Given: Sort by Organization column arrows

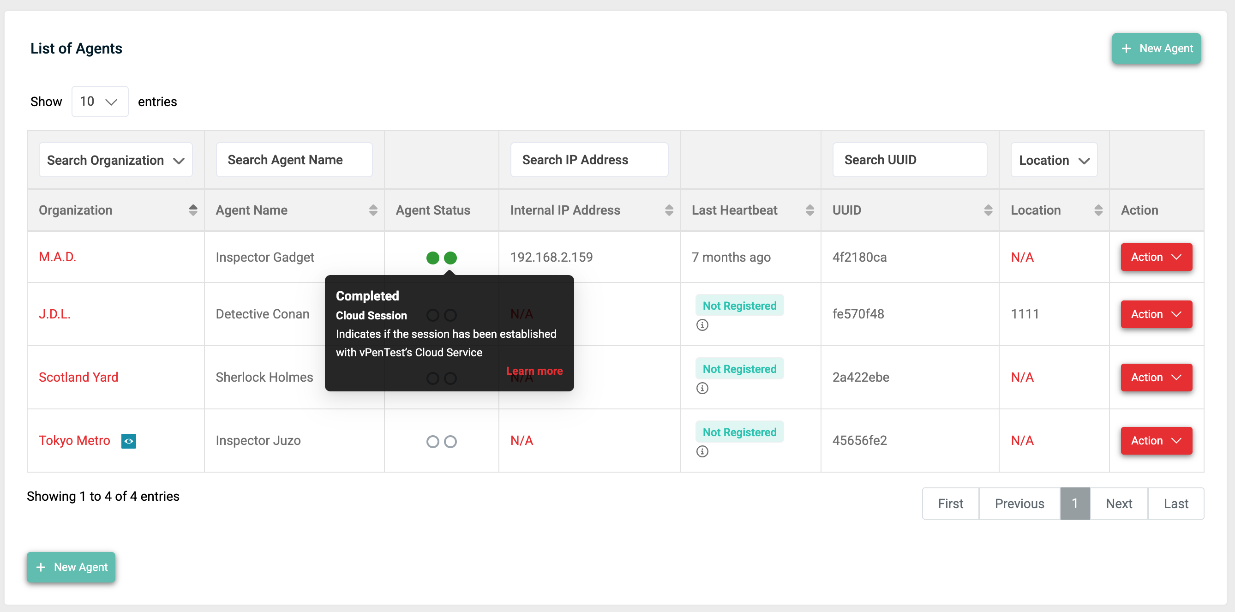Looking at the screenshot, I should click(x=193, y=210).
